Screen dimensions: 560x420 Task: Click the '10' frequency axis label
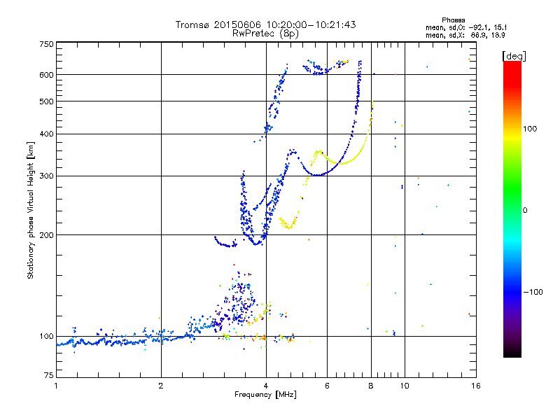pos(405,386)
